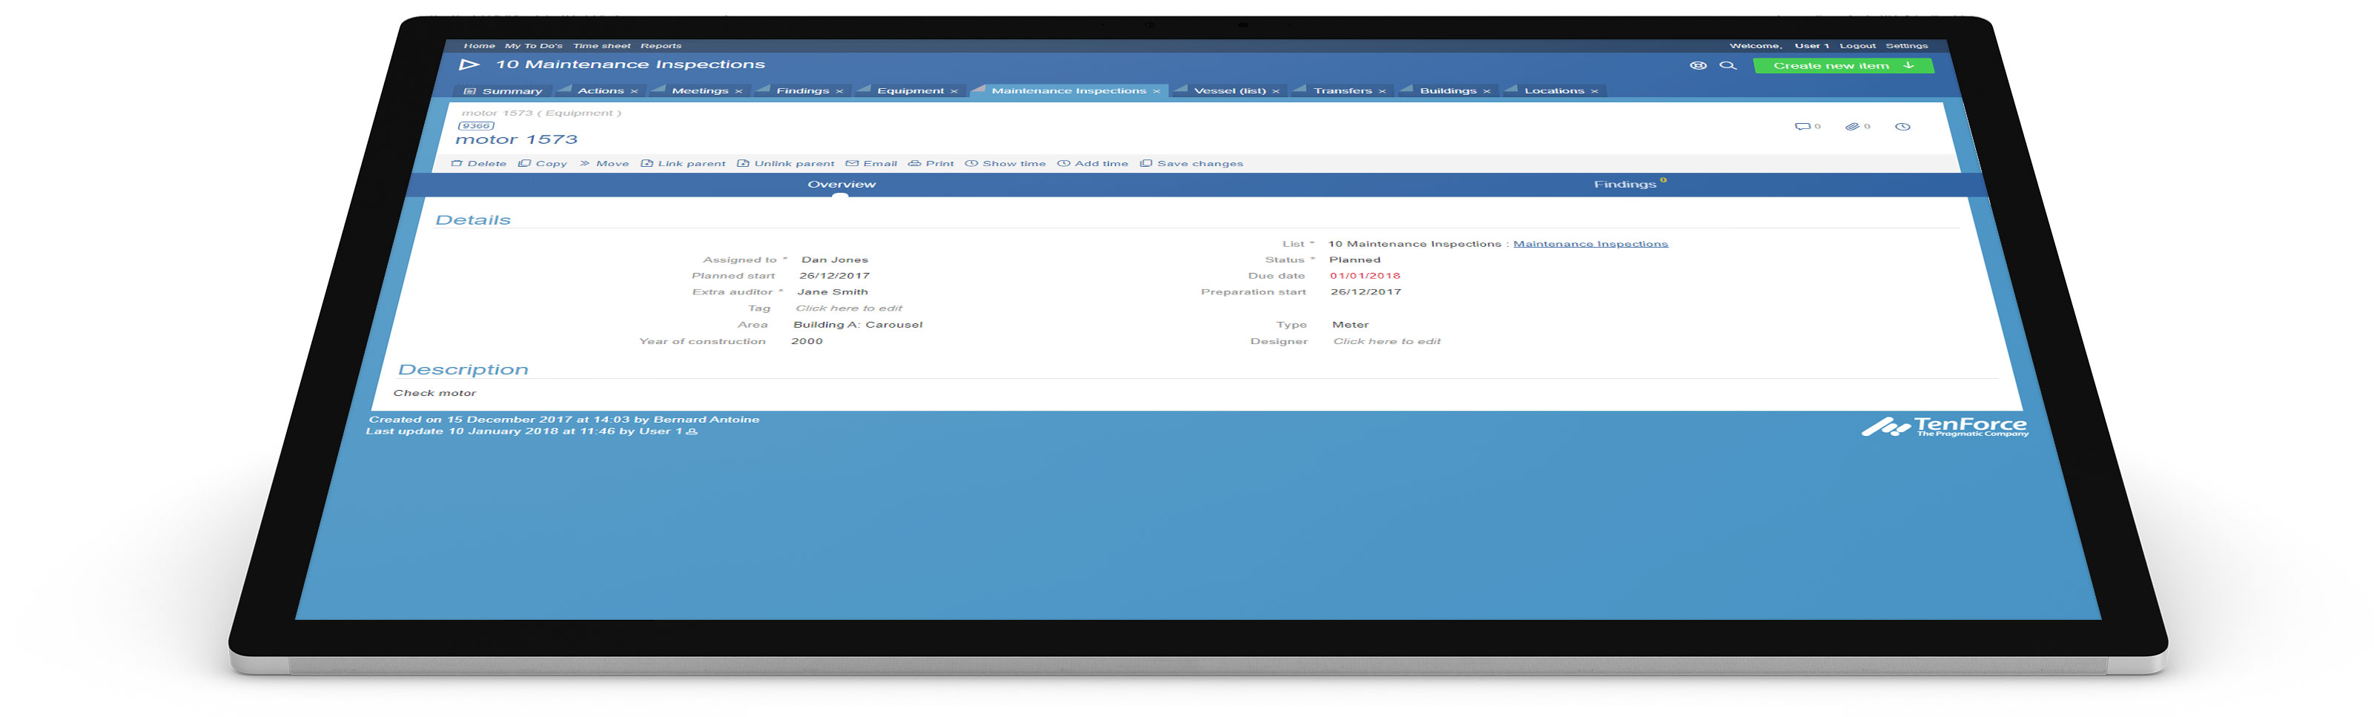Click the search magnifier icon
This screenshot has height=717, width=2374.
(x=1727, y=65)
